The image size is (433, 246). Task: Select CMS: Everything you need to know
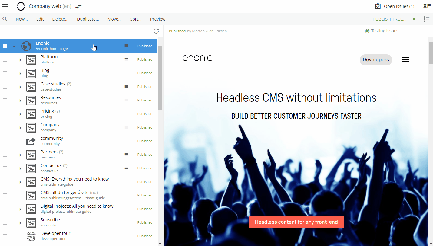point(79,181)
